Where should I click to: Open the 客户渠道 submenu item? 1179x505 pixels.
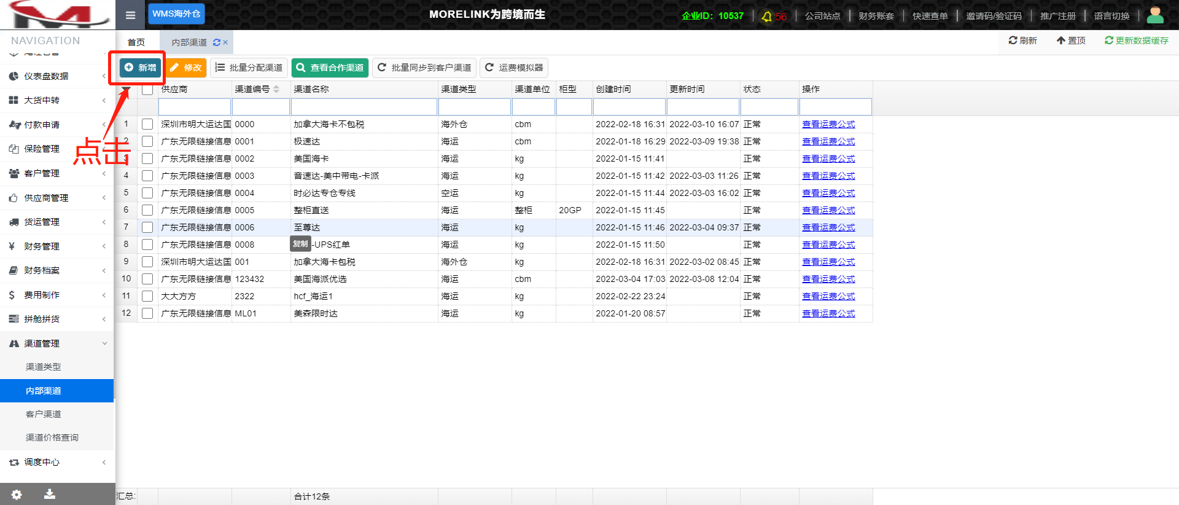tap(44, 414)
